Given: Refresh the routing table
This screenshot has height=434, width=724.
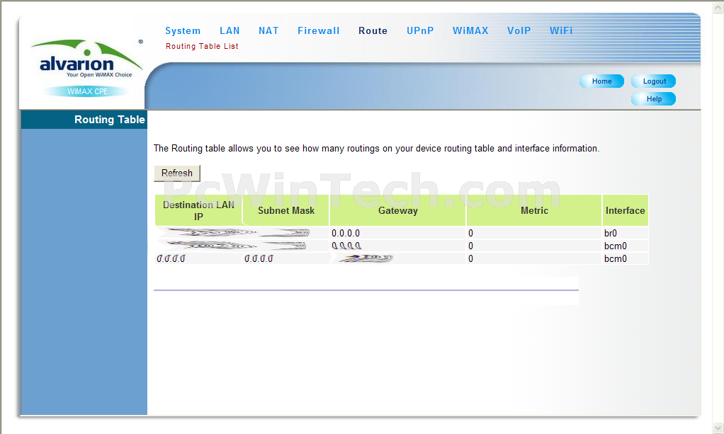Looking at the screenshot, I should [177, 173].
